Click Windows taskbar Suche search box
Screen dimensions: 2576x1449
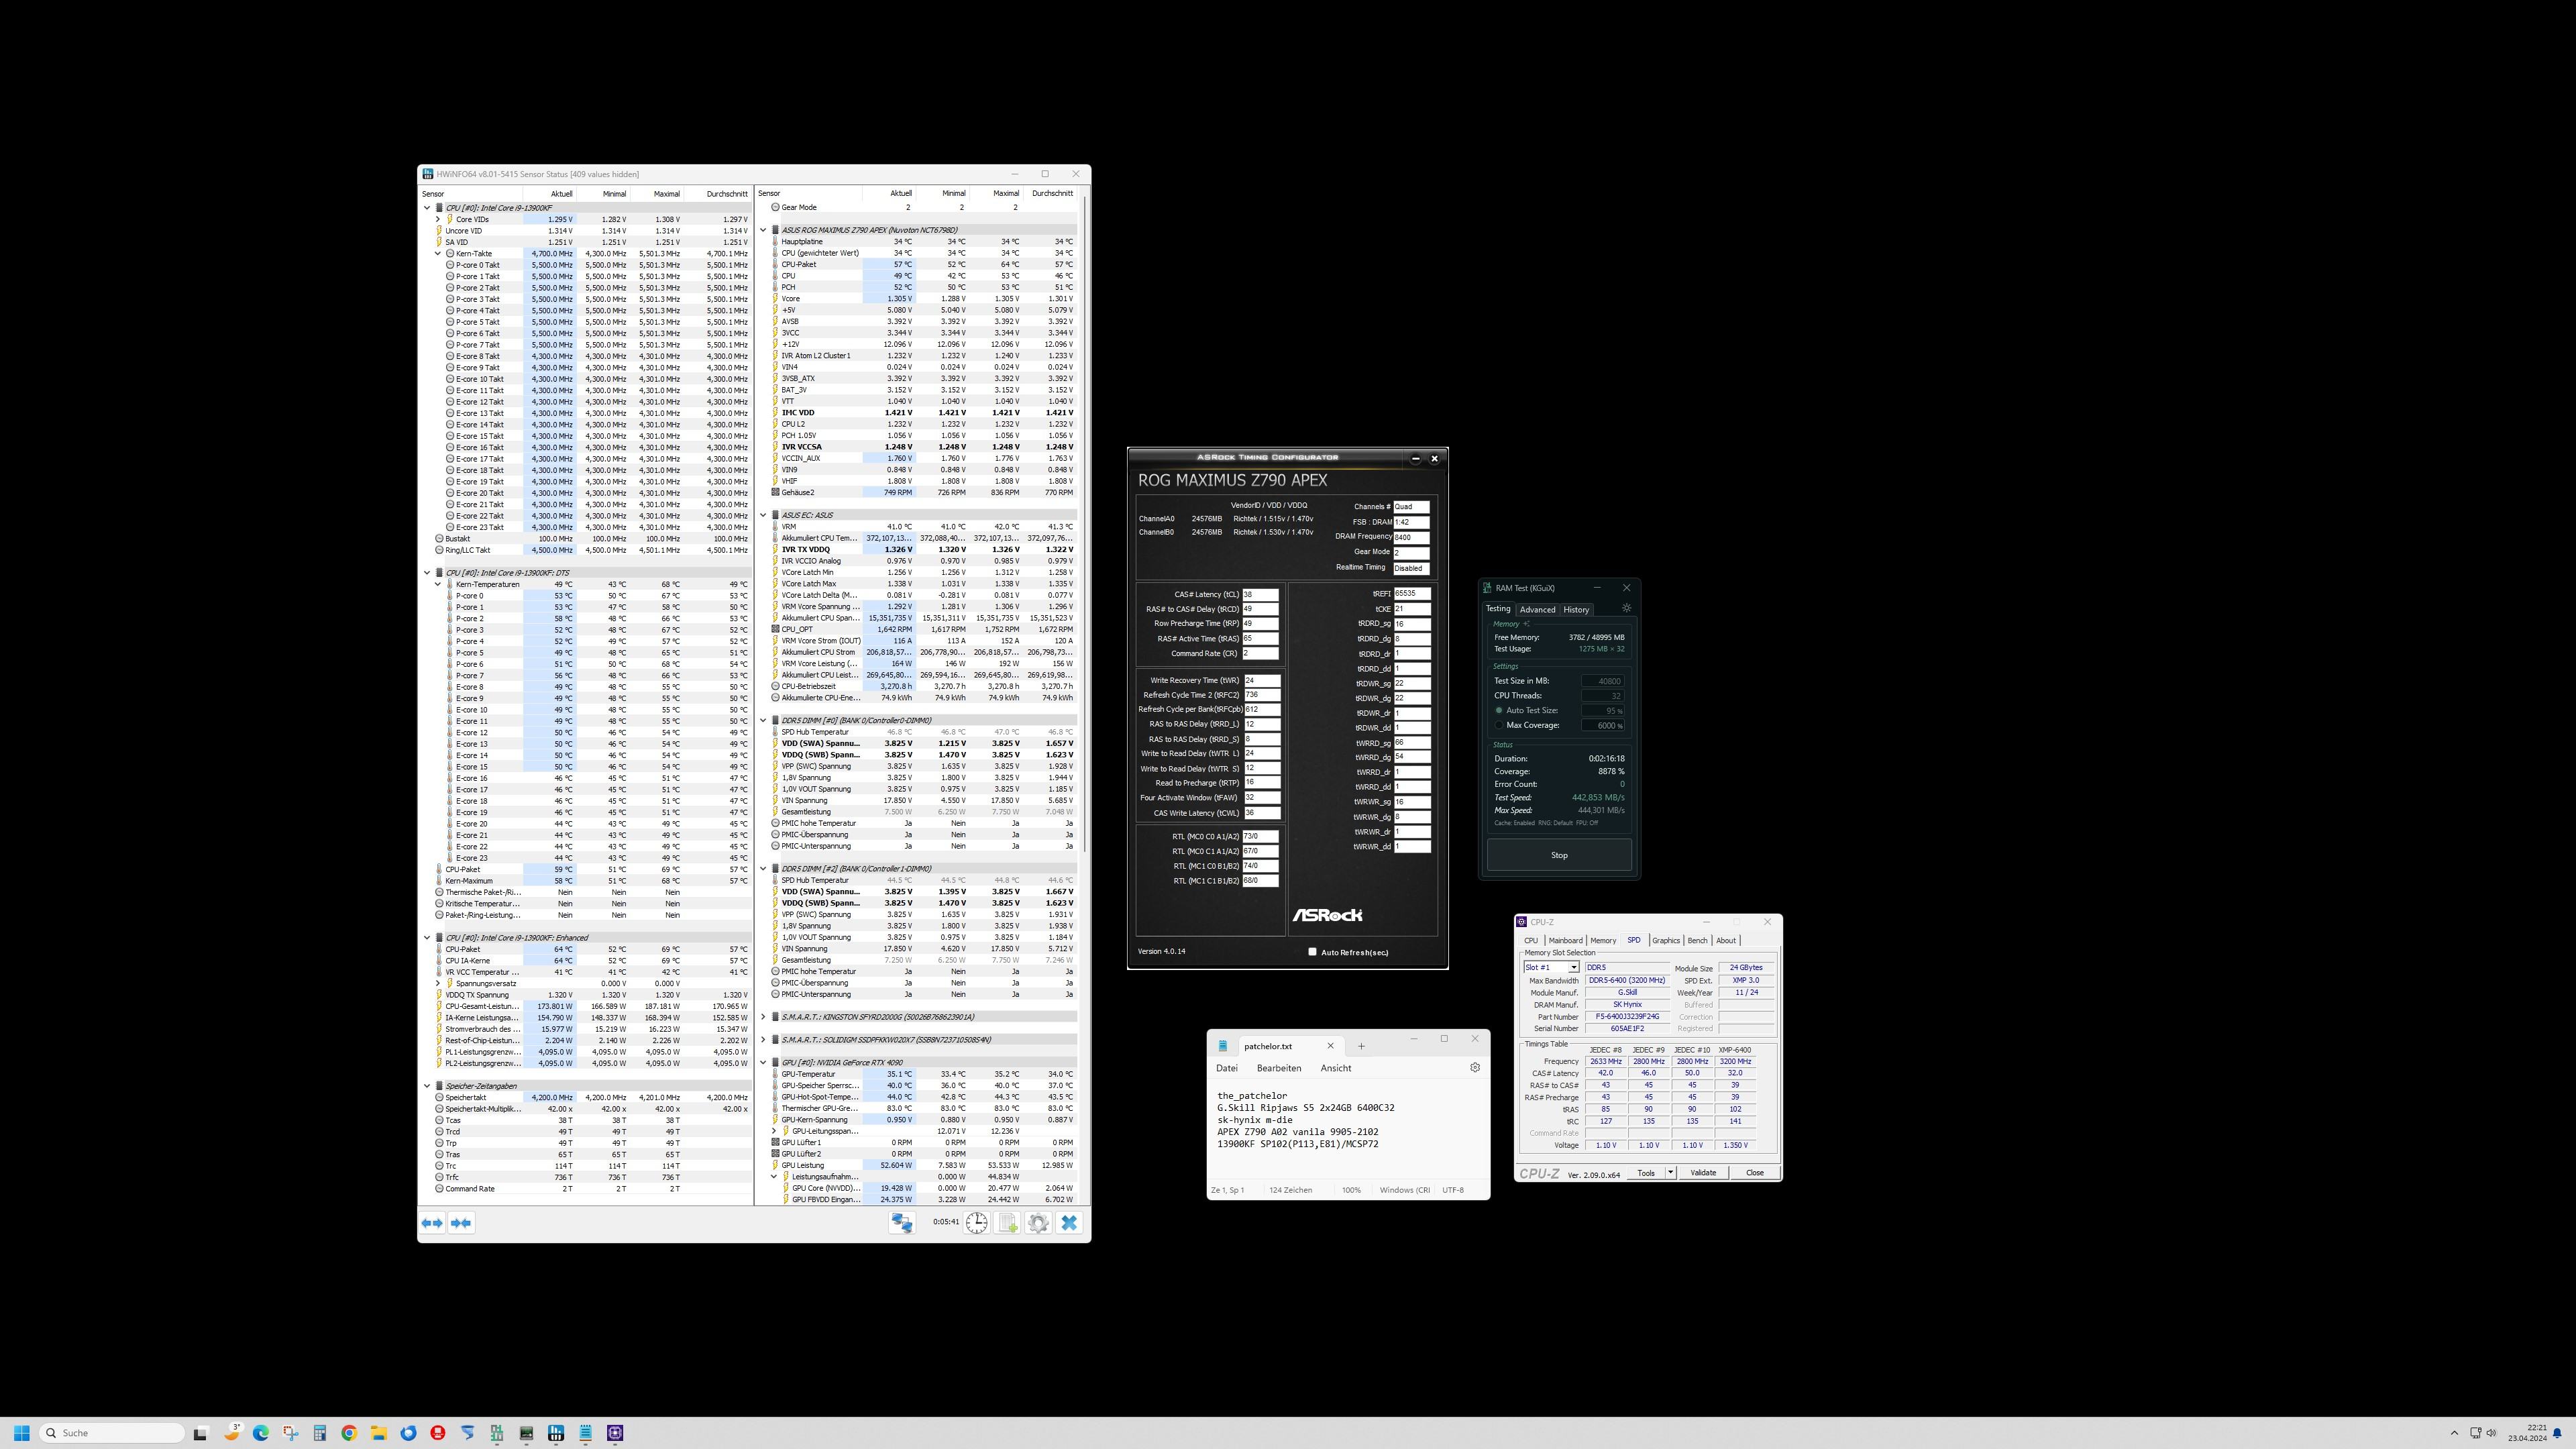click(x=112, y=1433)
